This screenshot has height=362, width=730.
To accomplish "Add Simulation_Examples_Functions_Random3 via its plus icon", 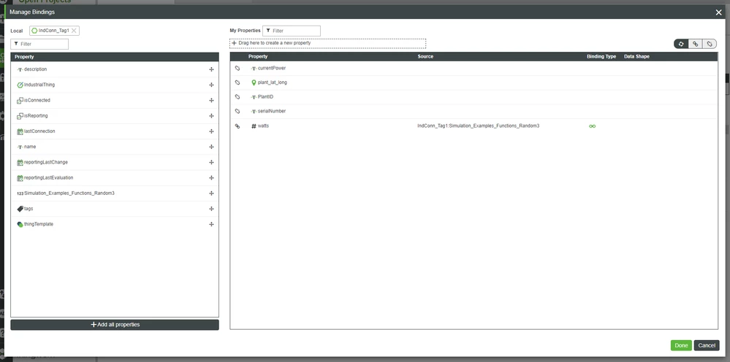I will (211, 193).
